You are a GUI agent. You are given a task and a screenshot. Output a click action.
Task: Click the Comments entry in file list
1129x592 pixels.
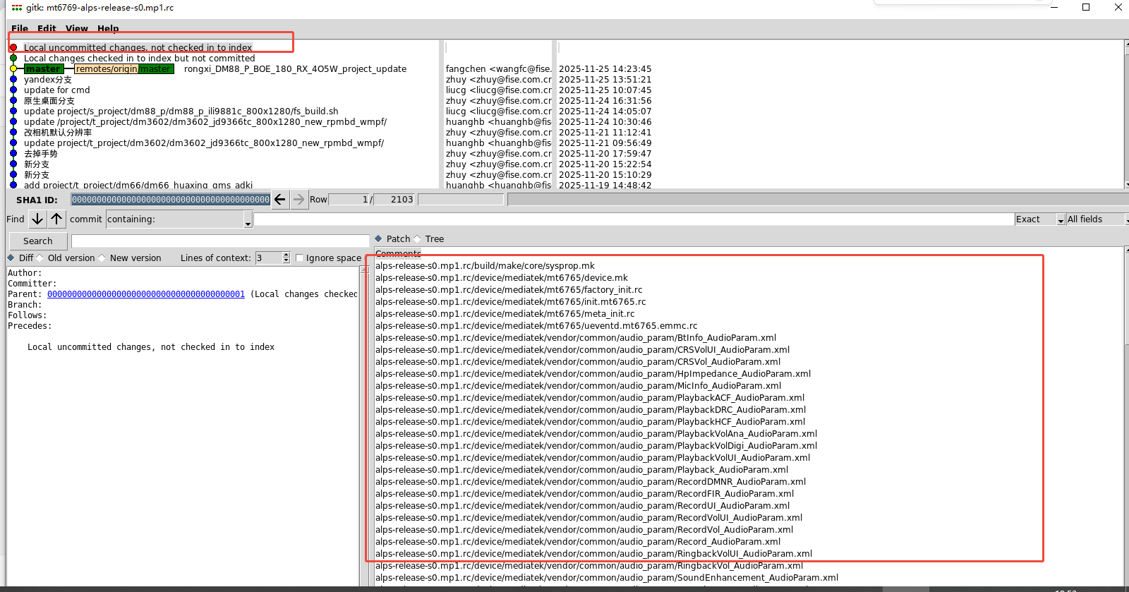click(398, 254)
